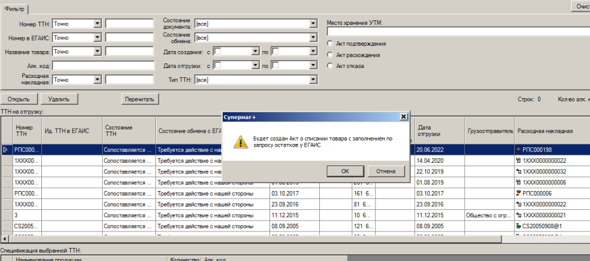This screenshot has height=261, width=590.
Task: Click date cell 14.04.2020
Action: click(x=439, y=160)
